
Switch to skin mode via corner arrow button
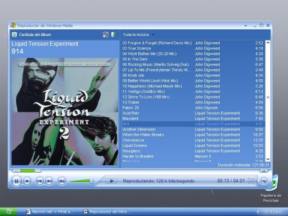(x=264, y=181)
